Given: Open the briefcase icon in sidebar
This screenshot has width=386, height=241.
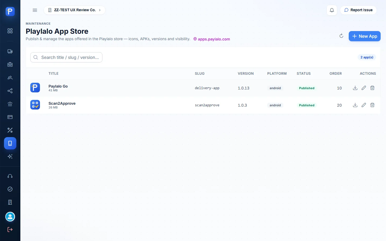Looking at the screenshot, I should coord(10,65).
